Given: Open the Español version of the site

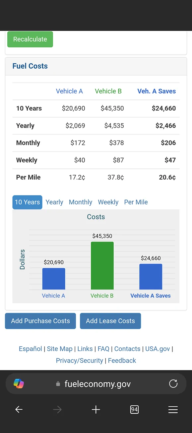Looking at the screenshot, I should [x=30, y=349].
